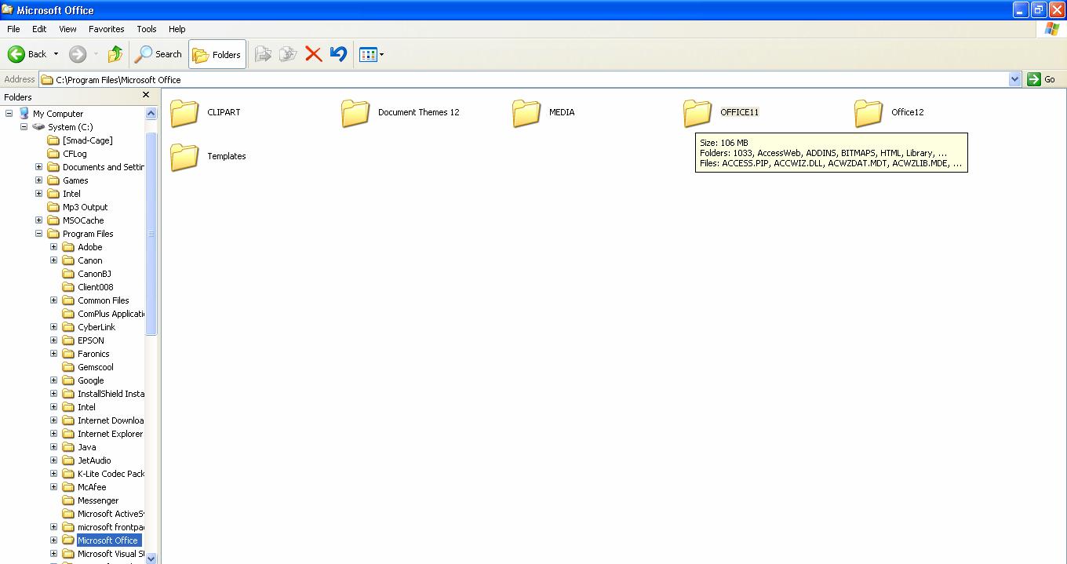Select the CLIPART folder icon

coord(184,113)
